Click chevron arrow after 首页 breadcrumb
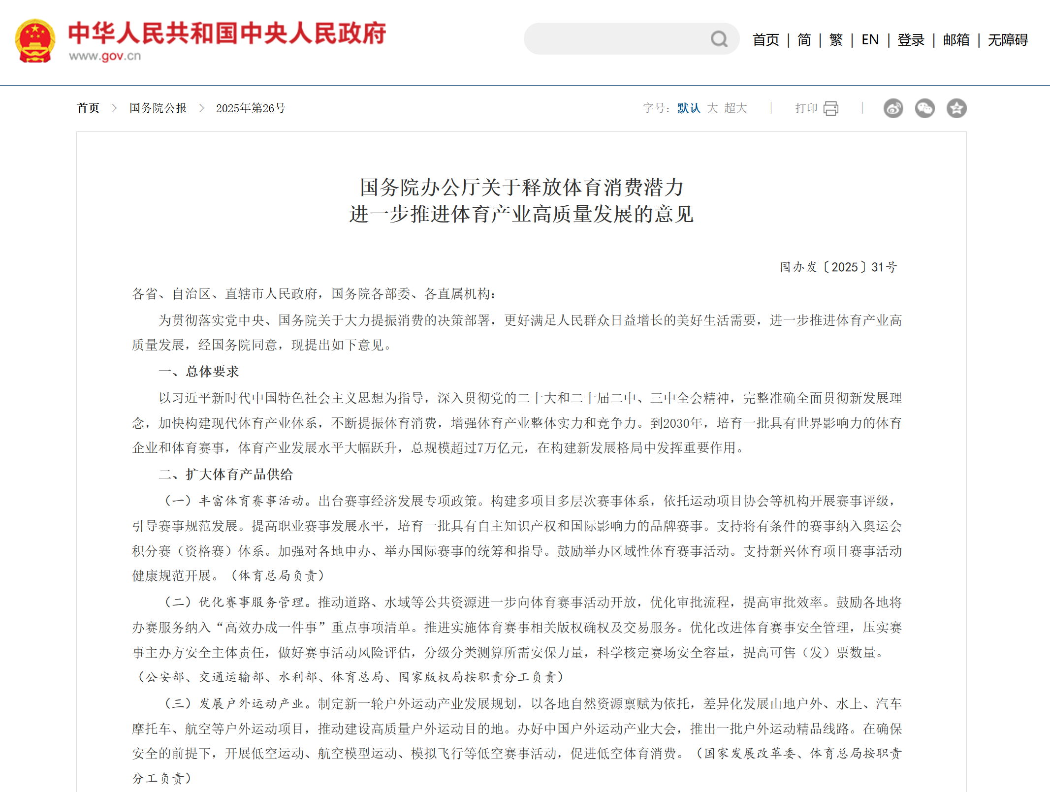The image size is (1050, 792). [114, 108]
